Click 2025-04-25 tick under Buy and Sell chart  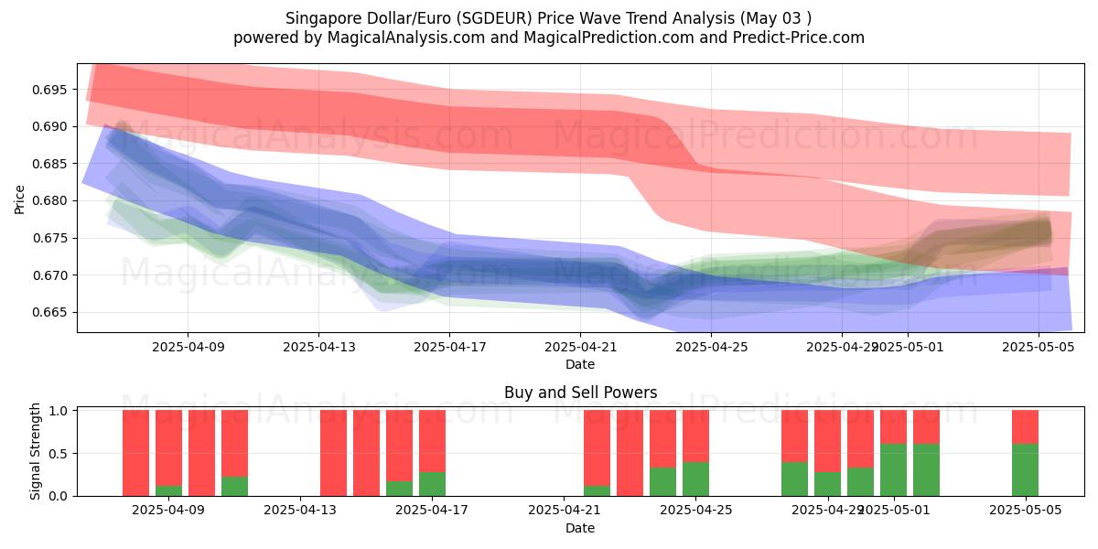tap(695, 511)
